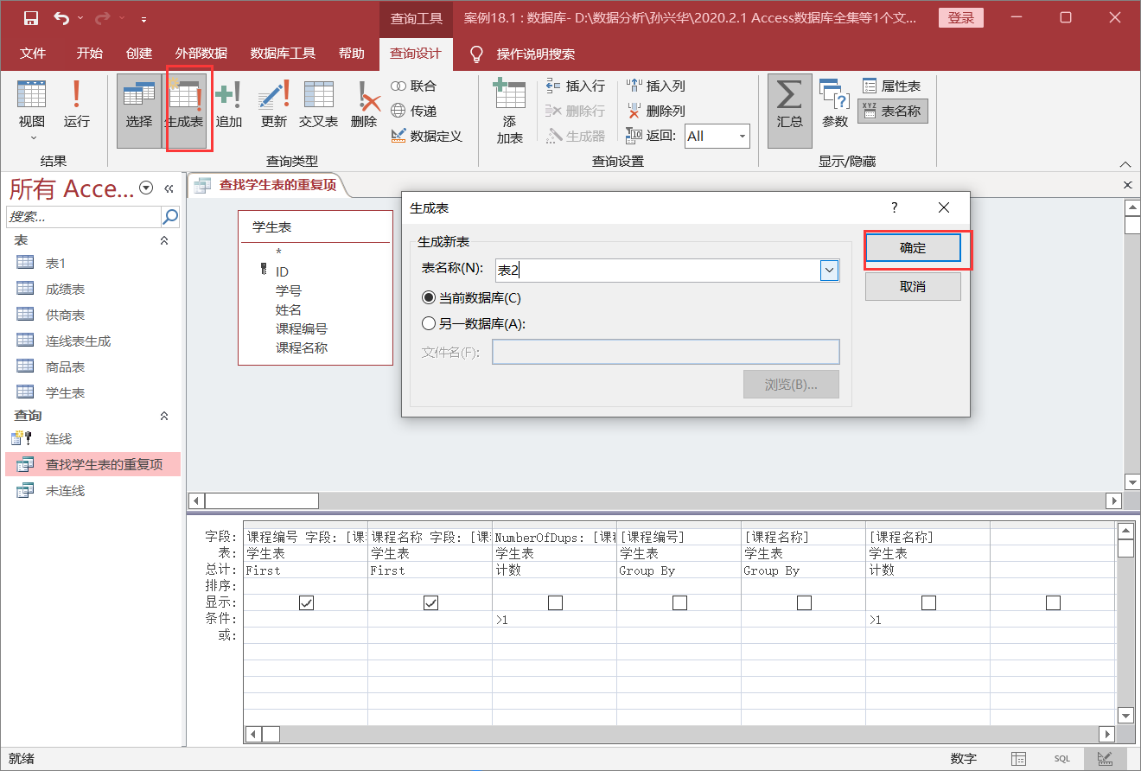This screenshot has height=771, width=1141.
Task: Click 插入列 insert columns
Action: pyautogui.click(x=656, y=86)
